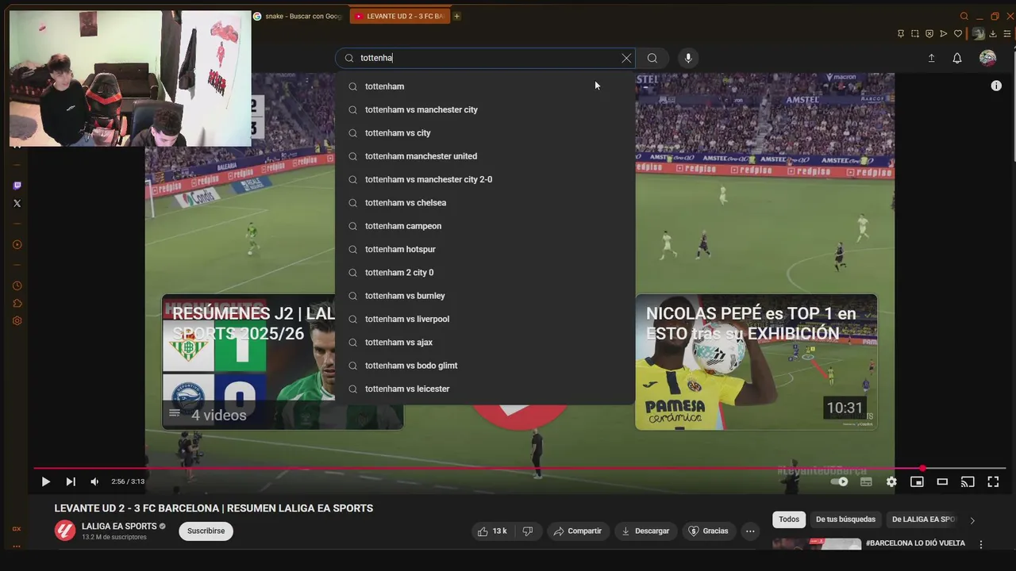Enable miniplayer mode
The height and width of the screenshot is (571, 1016).
917,481
